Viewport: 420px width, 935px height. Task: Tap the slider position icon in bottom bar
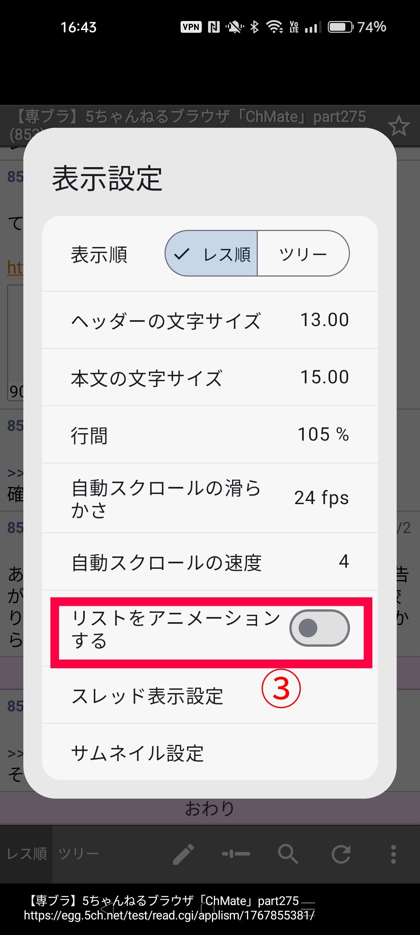[x=236, y=854]
